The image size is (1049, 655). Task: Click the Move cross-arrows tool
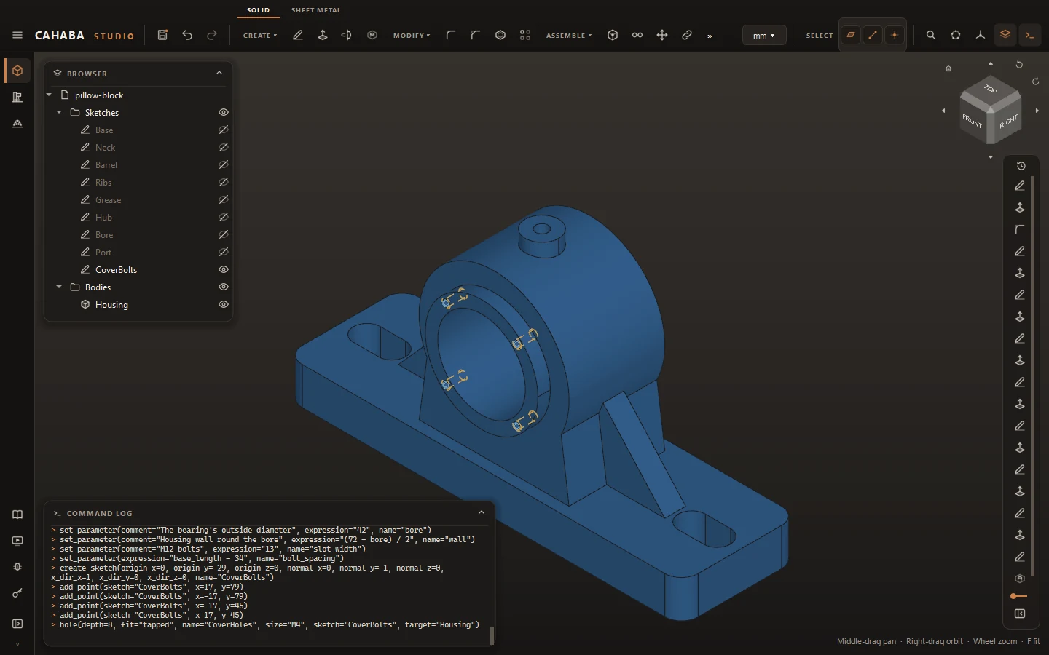point(662,35)
